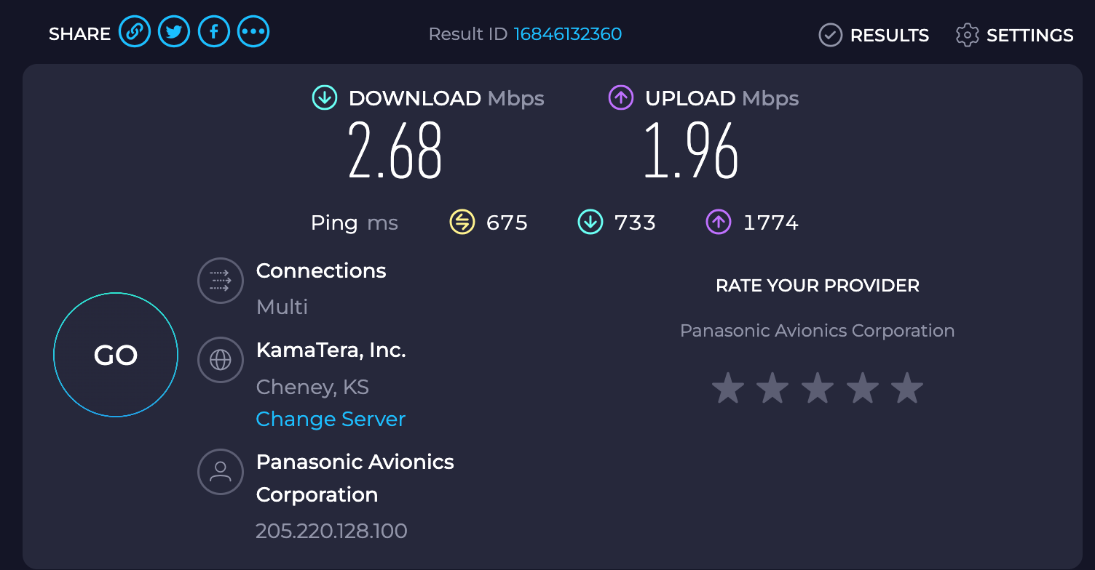Open the RESULTS menu item
Viewport: 1095px width, 570px height.
(889, 35)
